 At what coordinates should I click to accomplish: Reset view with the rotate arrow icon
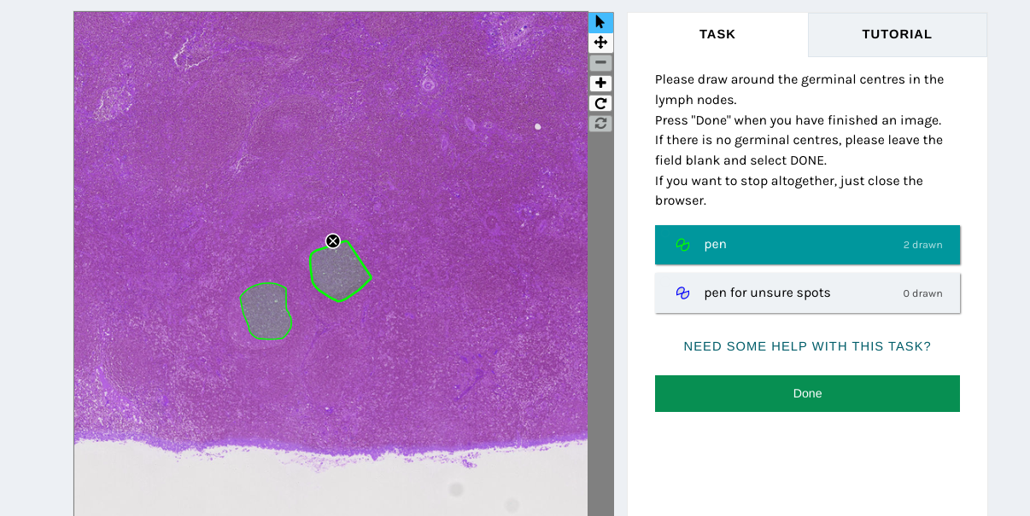click(600, 103)
